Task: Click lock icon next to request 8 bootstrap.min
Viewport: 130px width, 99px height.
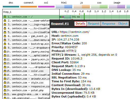Action: (5, 44)
